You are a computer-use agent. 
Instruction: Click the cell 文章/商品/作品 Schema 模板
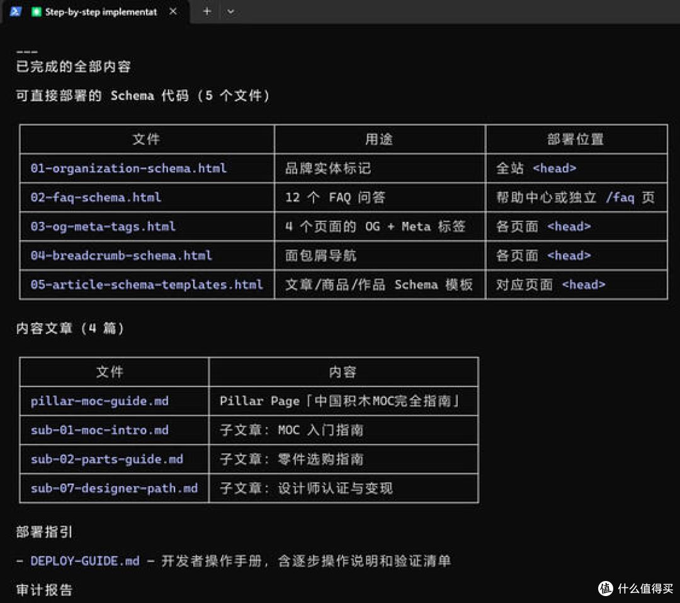tap(378, 285)
